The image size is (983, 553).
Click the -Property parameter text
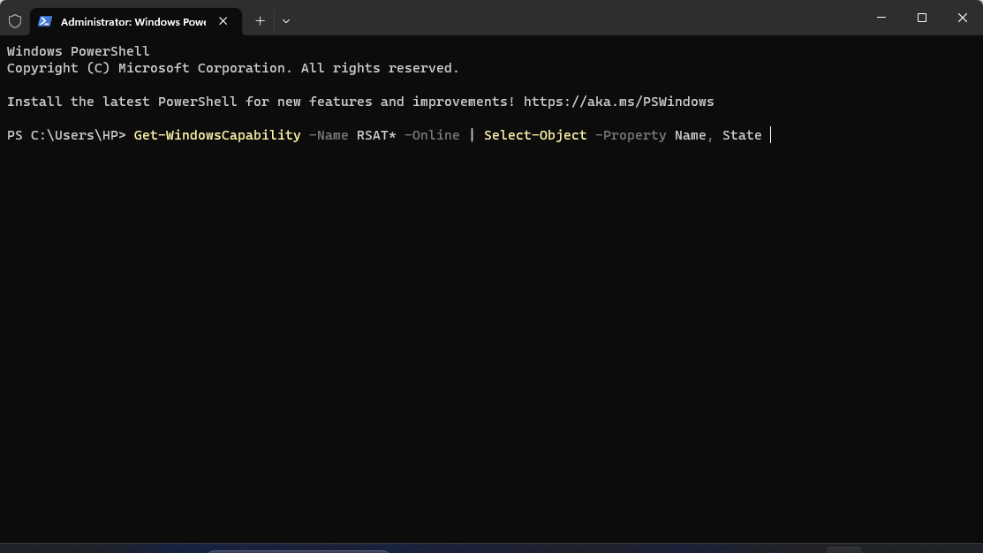coord(630,135)
